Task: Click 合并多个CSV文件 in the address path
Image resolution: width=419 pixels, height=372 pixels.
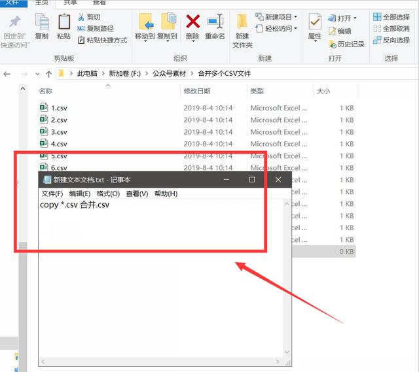Action: (x=224, y=73)
